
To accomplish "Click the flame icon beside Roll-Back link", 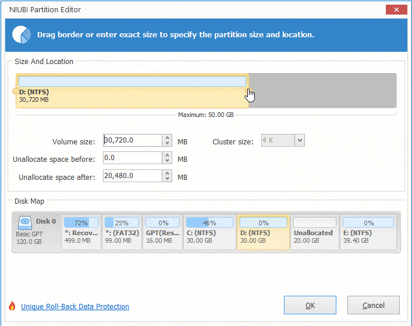I will pyautogui.click(x=12, y=306).
